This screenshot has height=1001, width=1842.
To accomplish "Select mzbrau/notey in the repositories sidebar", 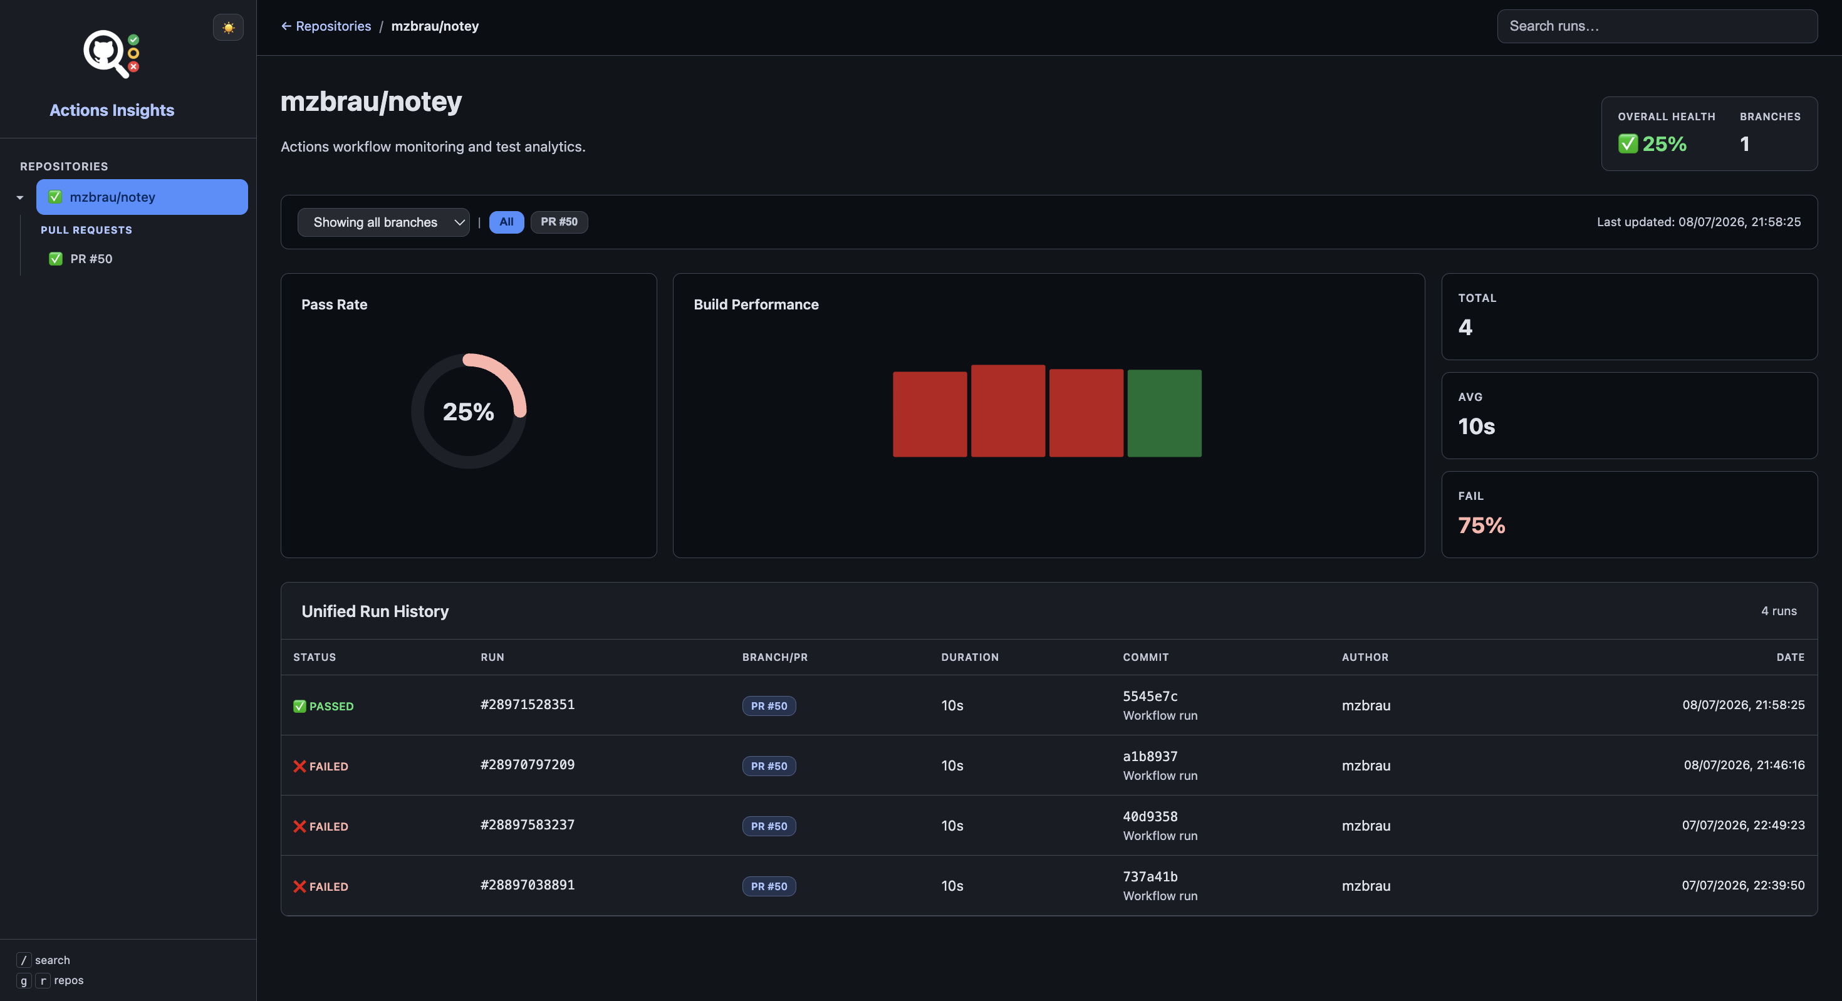I will click(142, 197).
